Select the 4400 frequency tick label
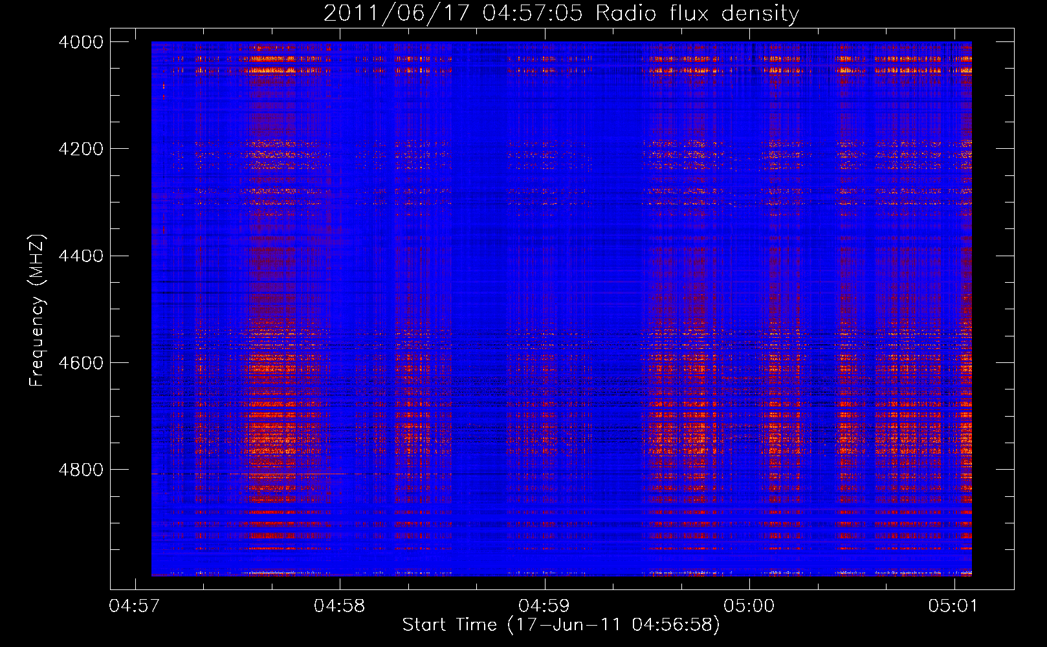1047x647 pixels. 81,256
